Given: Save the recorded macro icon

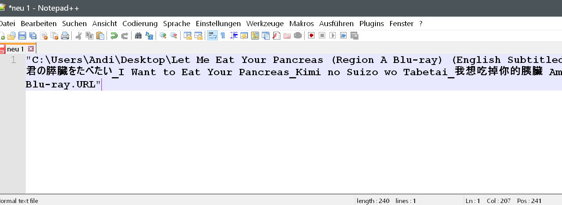Looking at the screenshot, I should click(354, 36).
